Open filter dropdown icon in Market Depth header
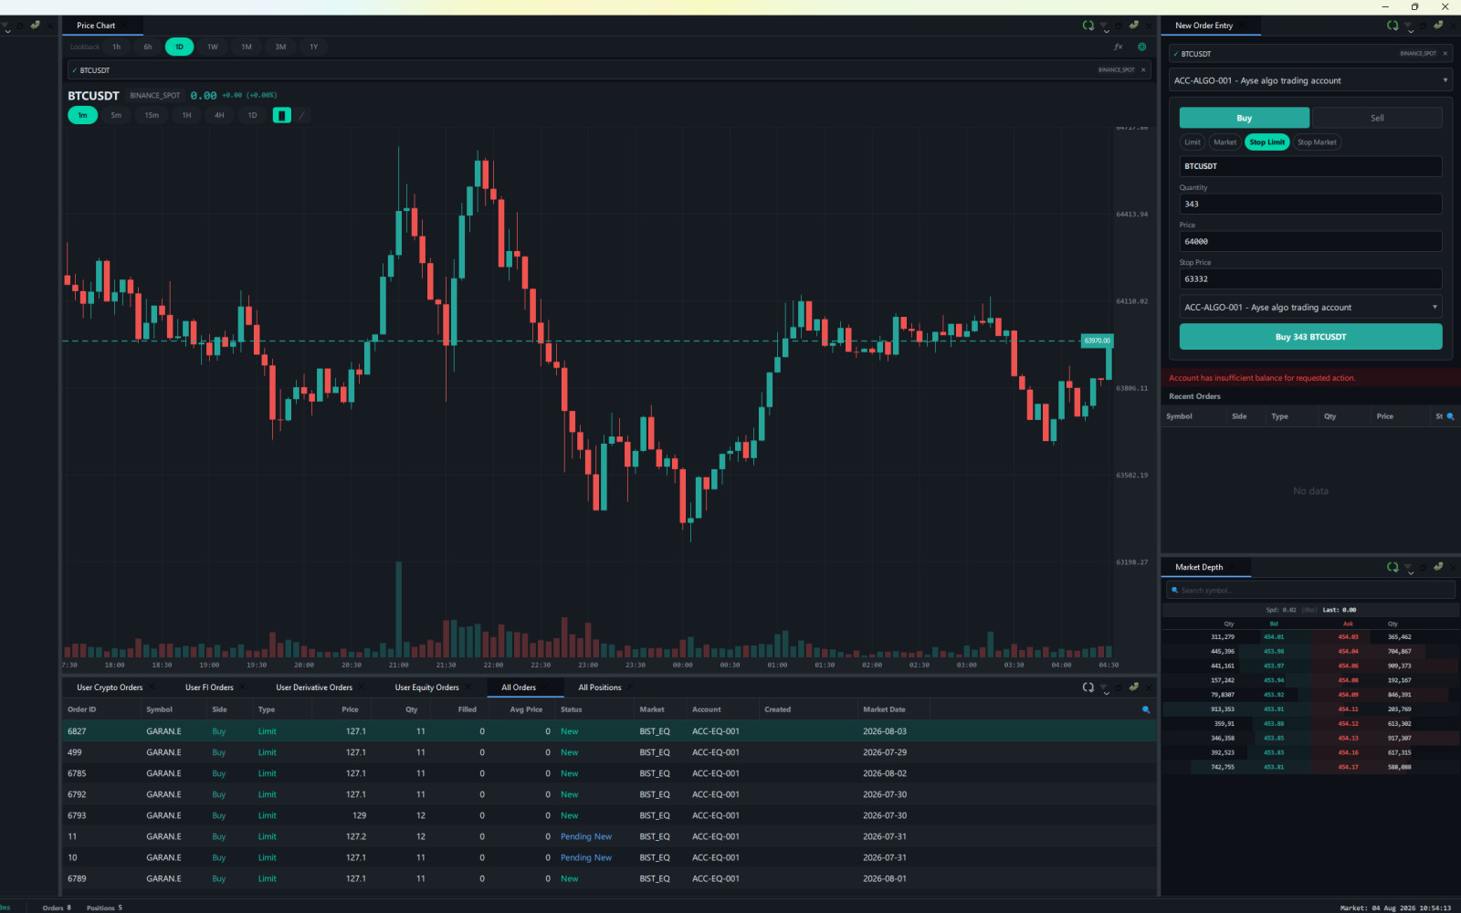The width and height of the screenshot is (1461, 913). (x=1410, y=569)
